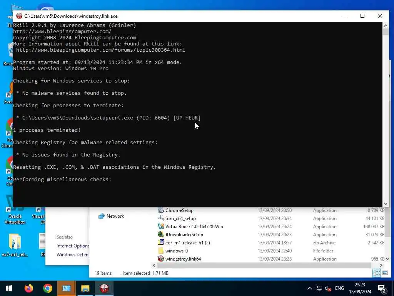394x296 pixels.
Task: Click JDownloaderSetup size 31 023 KB
Action: coord(375,234)
